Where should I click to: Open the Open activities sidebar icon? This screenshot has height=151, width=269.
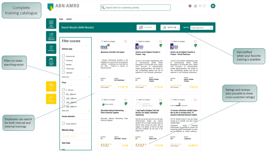point(51,23)
